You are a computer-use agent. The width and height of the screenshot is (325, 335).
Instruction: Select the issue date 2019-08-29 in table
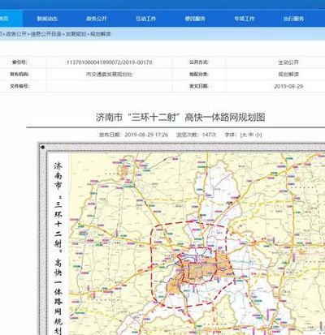(288, 86)
